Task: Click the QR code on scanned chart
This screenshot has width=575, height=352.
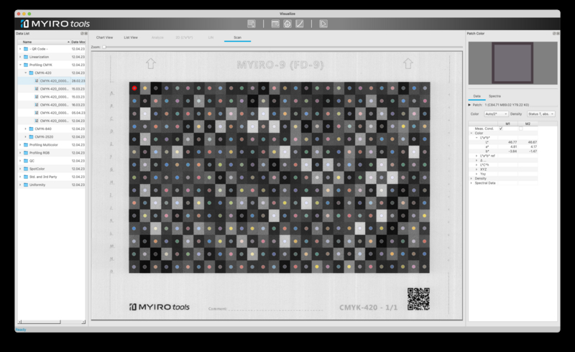Action: [418, 299]
